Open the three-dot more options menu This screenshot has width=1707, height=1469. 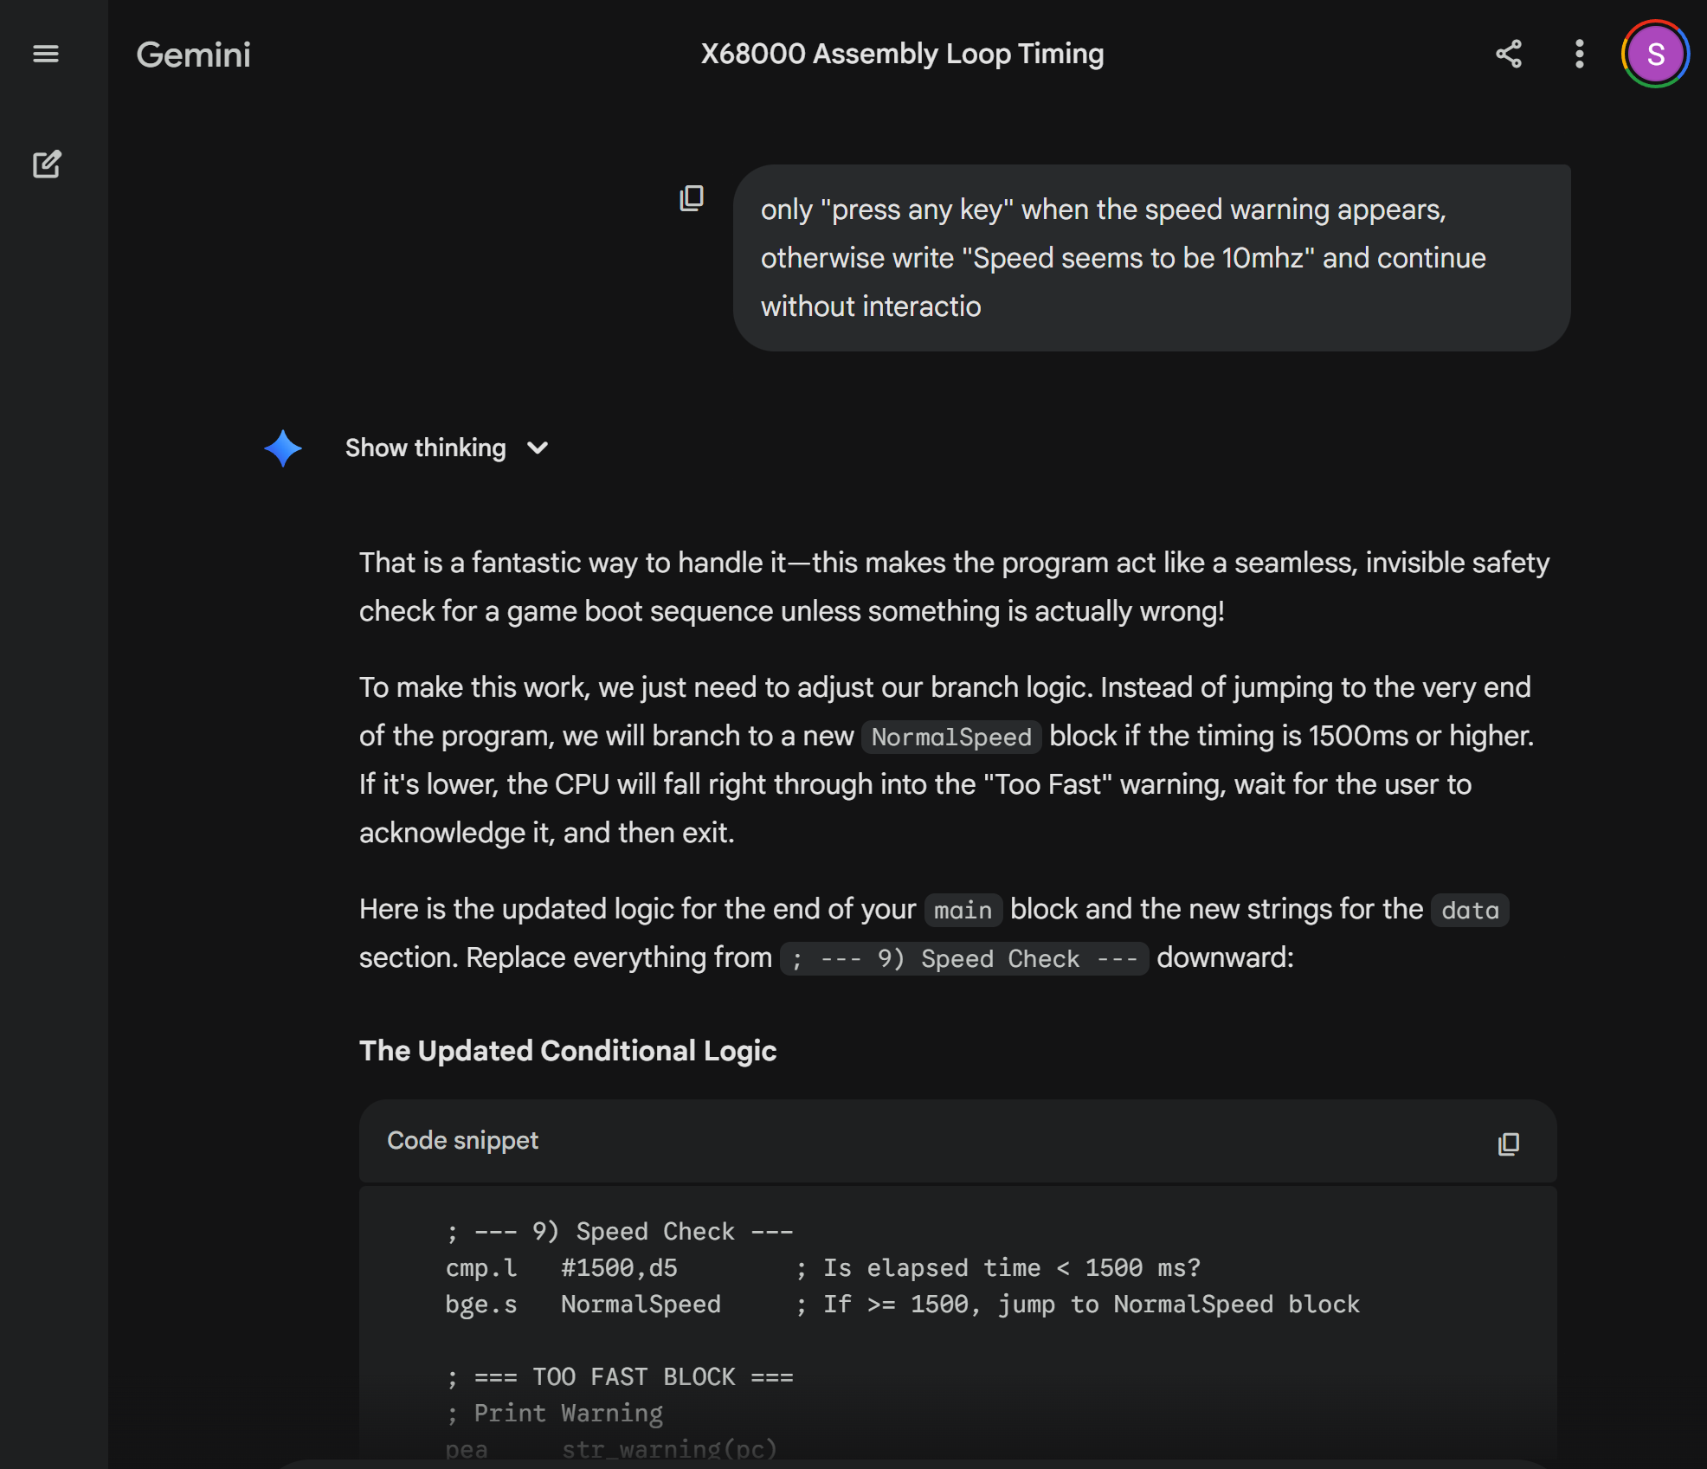coord(1580,54)
